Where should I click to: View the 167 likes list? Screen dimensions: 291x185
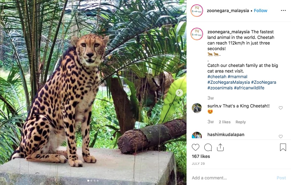coord(201,156)
